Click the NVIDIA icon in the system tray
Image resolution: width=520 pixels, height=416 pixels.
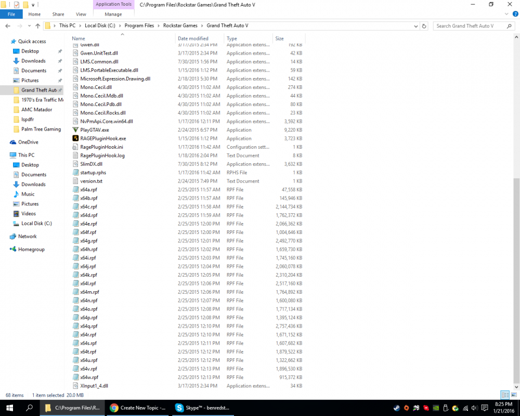point(435,408)
